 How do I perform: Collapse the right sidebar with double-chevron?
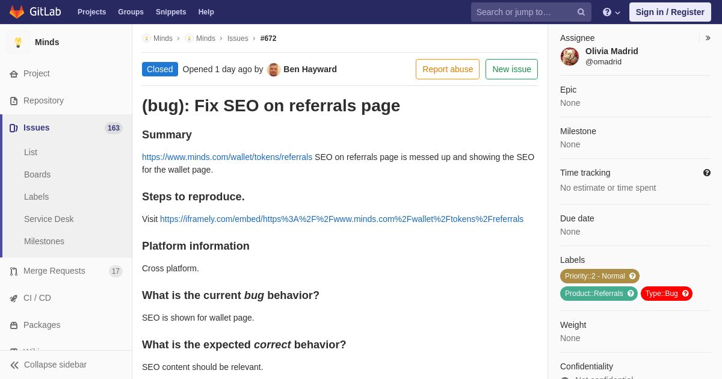(708, 38)
